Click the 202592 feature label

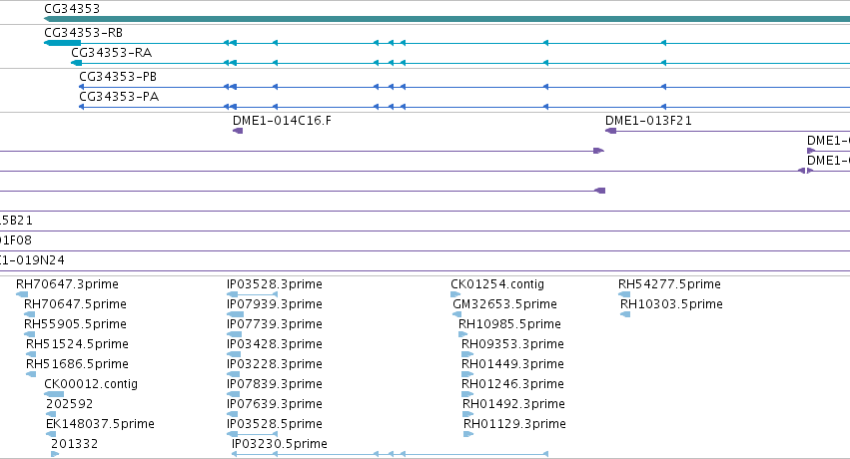(69, 404)
